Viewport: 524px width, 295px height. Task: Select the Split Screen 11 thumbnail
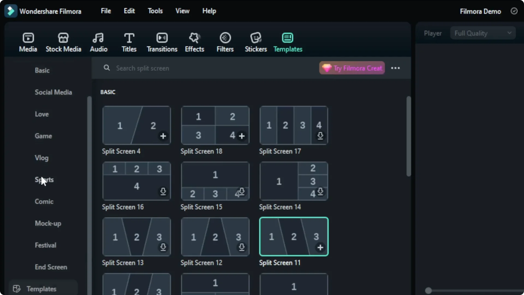(x=294, y=237)
